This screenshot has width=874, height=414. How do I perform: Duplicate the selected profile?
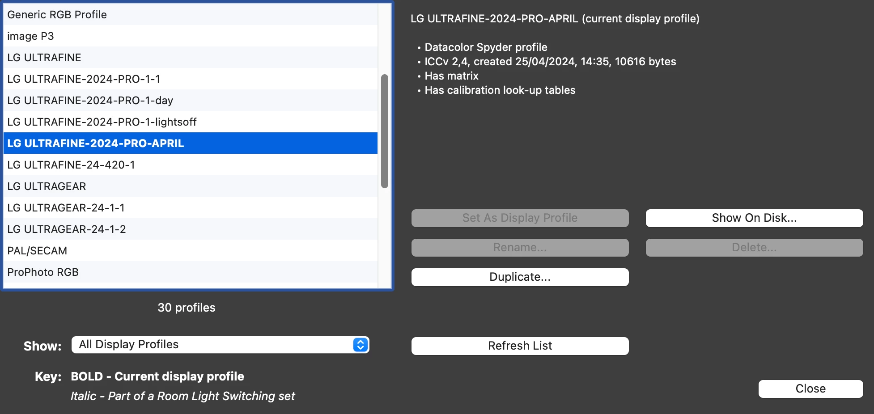pos(520,277)
